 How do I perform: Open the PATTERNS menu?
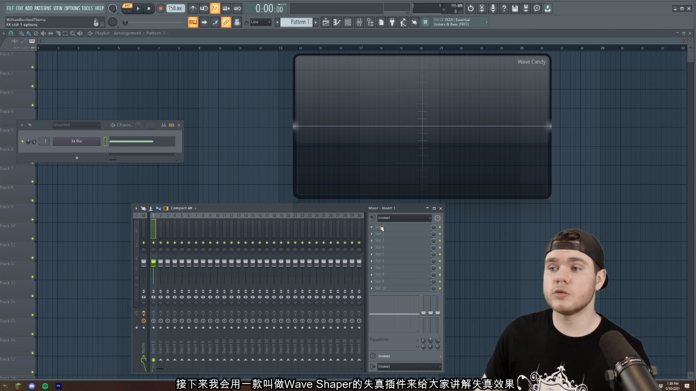pos(43,8)
